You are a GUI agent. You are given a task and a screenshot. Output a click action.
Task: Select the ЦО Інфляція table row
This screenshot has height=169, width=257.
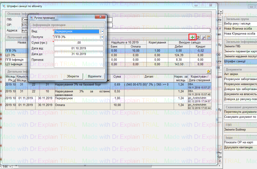point(15,64)
